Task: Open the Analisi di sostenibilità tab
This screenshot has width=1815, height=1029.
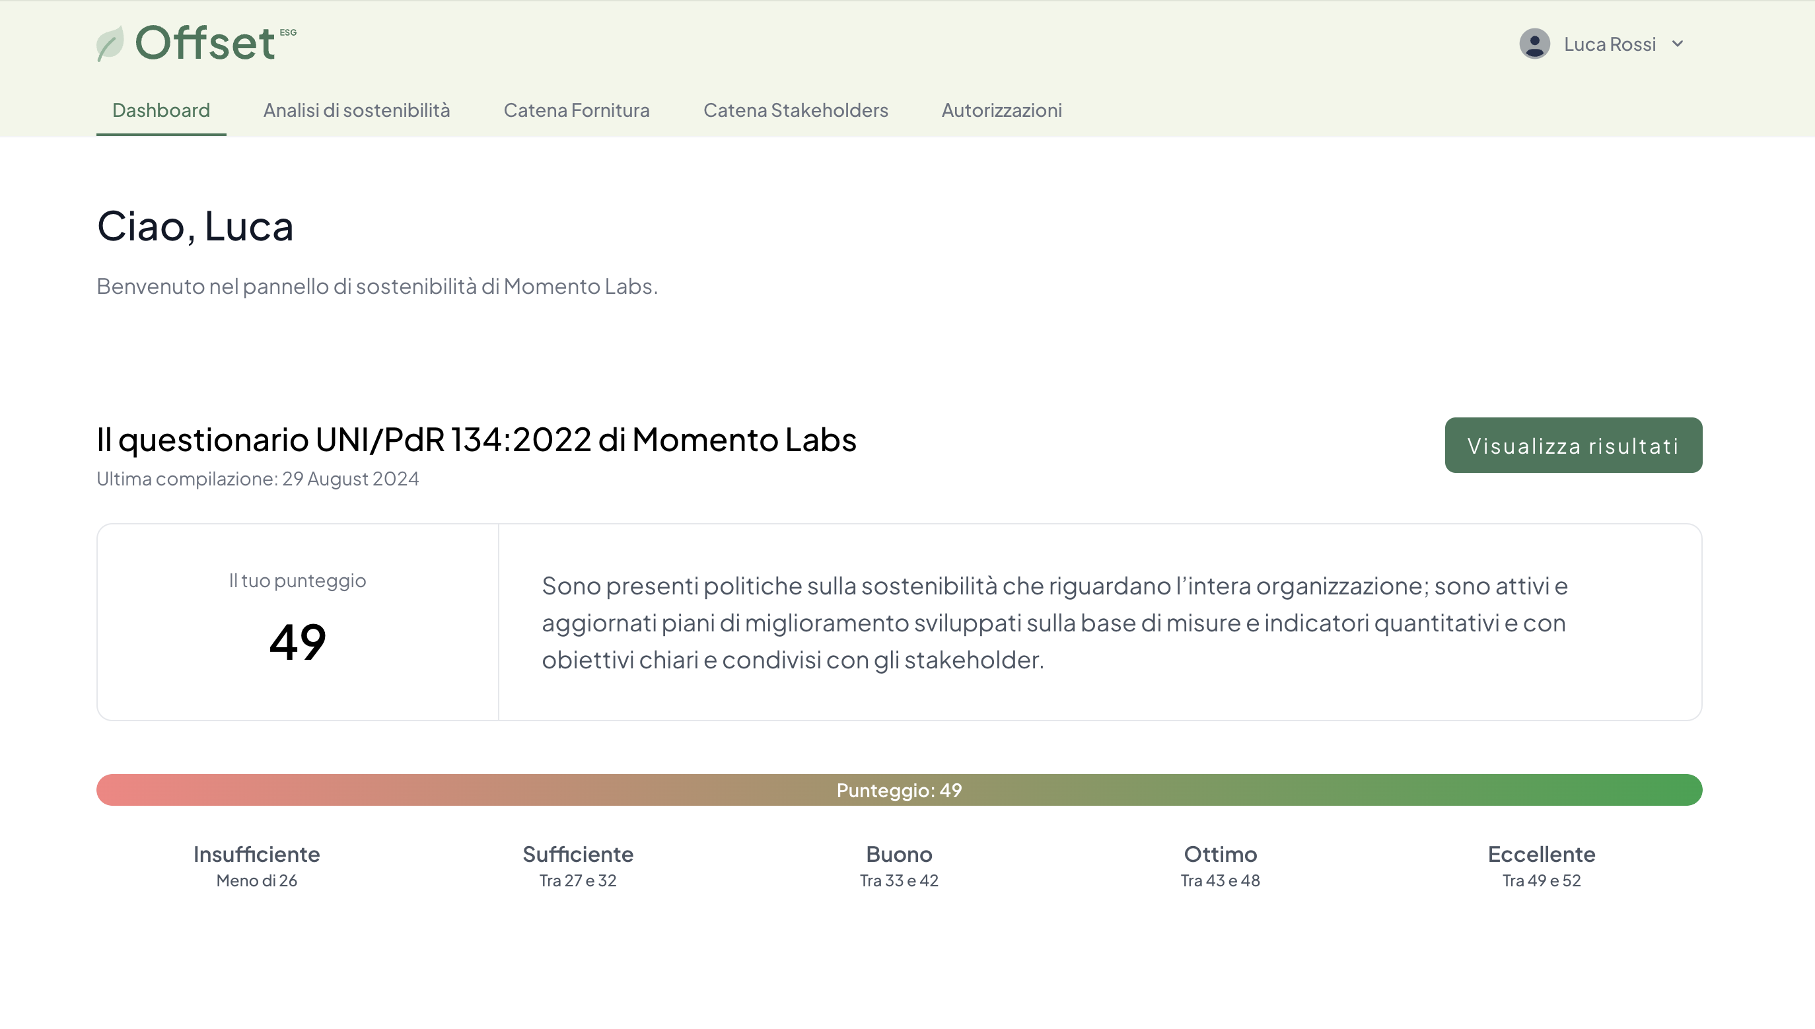Action: click(356, 110)
